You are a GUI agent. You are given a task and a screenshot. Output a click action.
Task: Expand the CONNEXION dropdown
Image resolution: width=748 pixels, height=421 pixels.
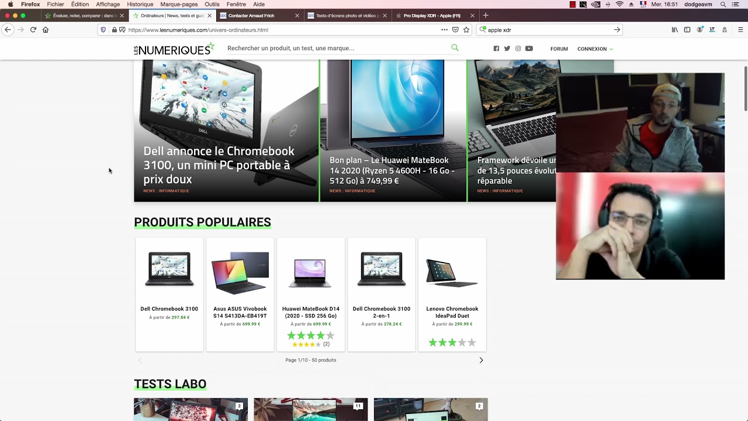tap(595, 49)
